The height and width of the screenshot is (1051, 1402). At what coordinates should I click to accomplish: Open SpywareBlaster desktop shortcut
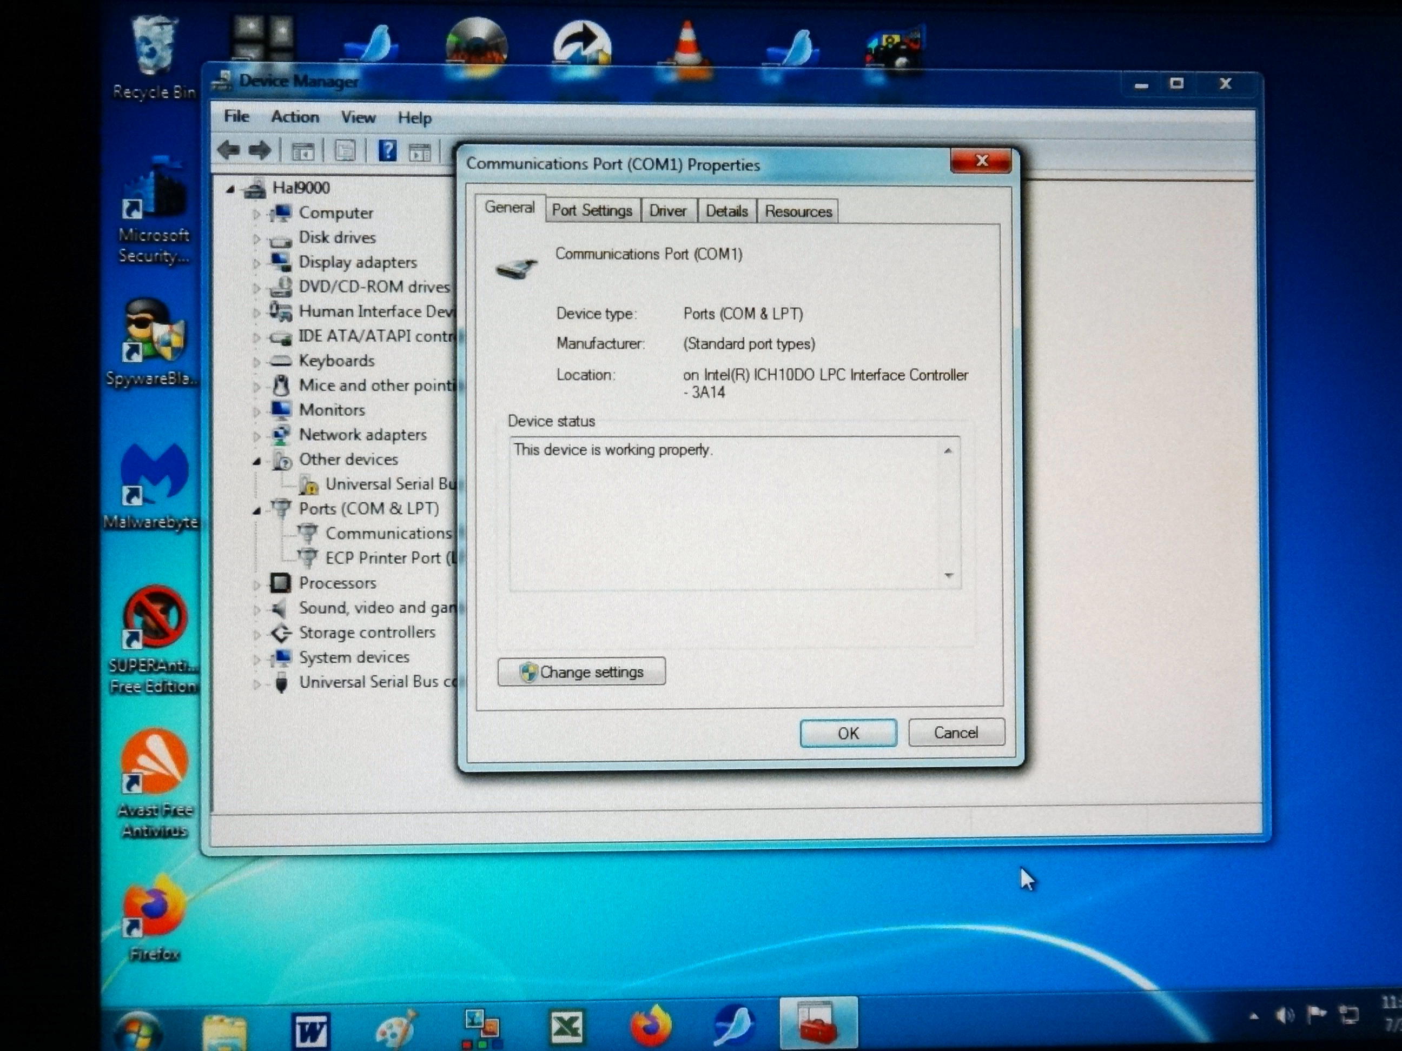coord(153,343)
